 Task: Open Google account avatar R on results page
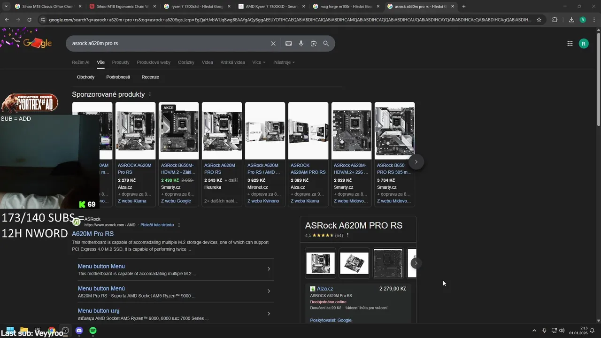pyautogui.click(x=584, y=44)
